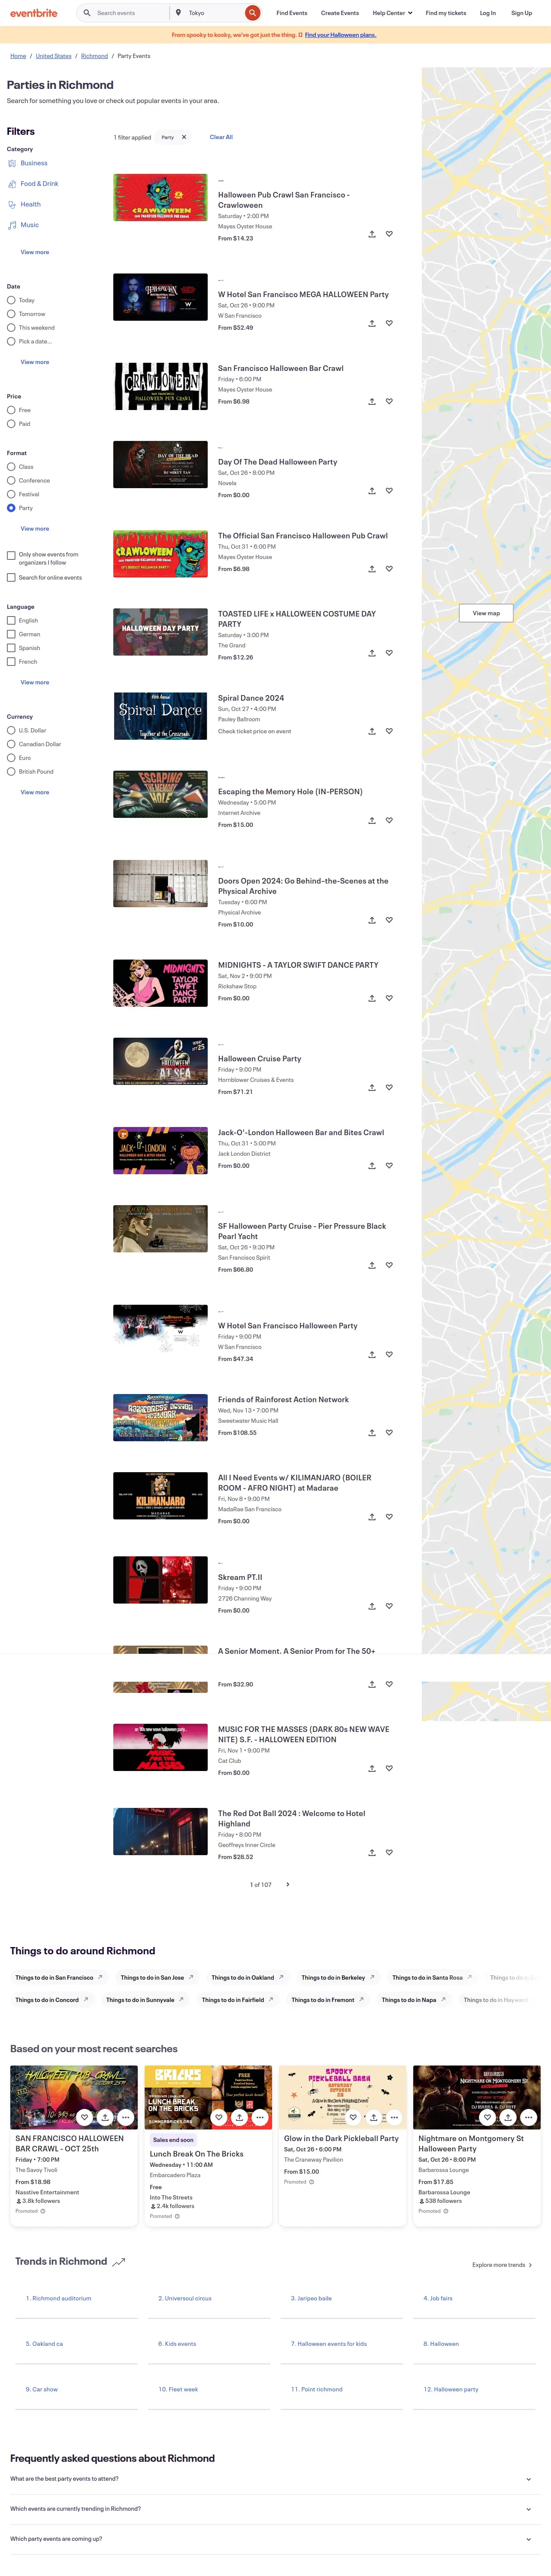Like Halloween Cruise Party event

click(389, 1087)
